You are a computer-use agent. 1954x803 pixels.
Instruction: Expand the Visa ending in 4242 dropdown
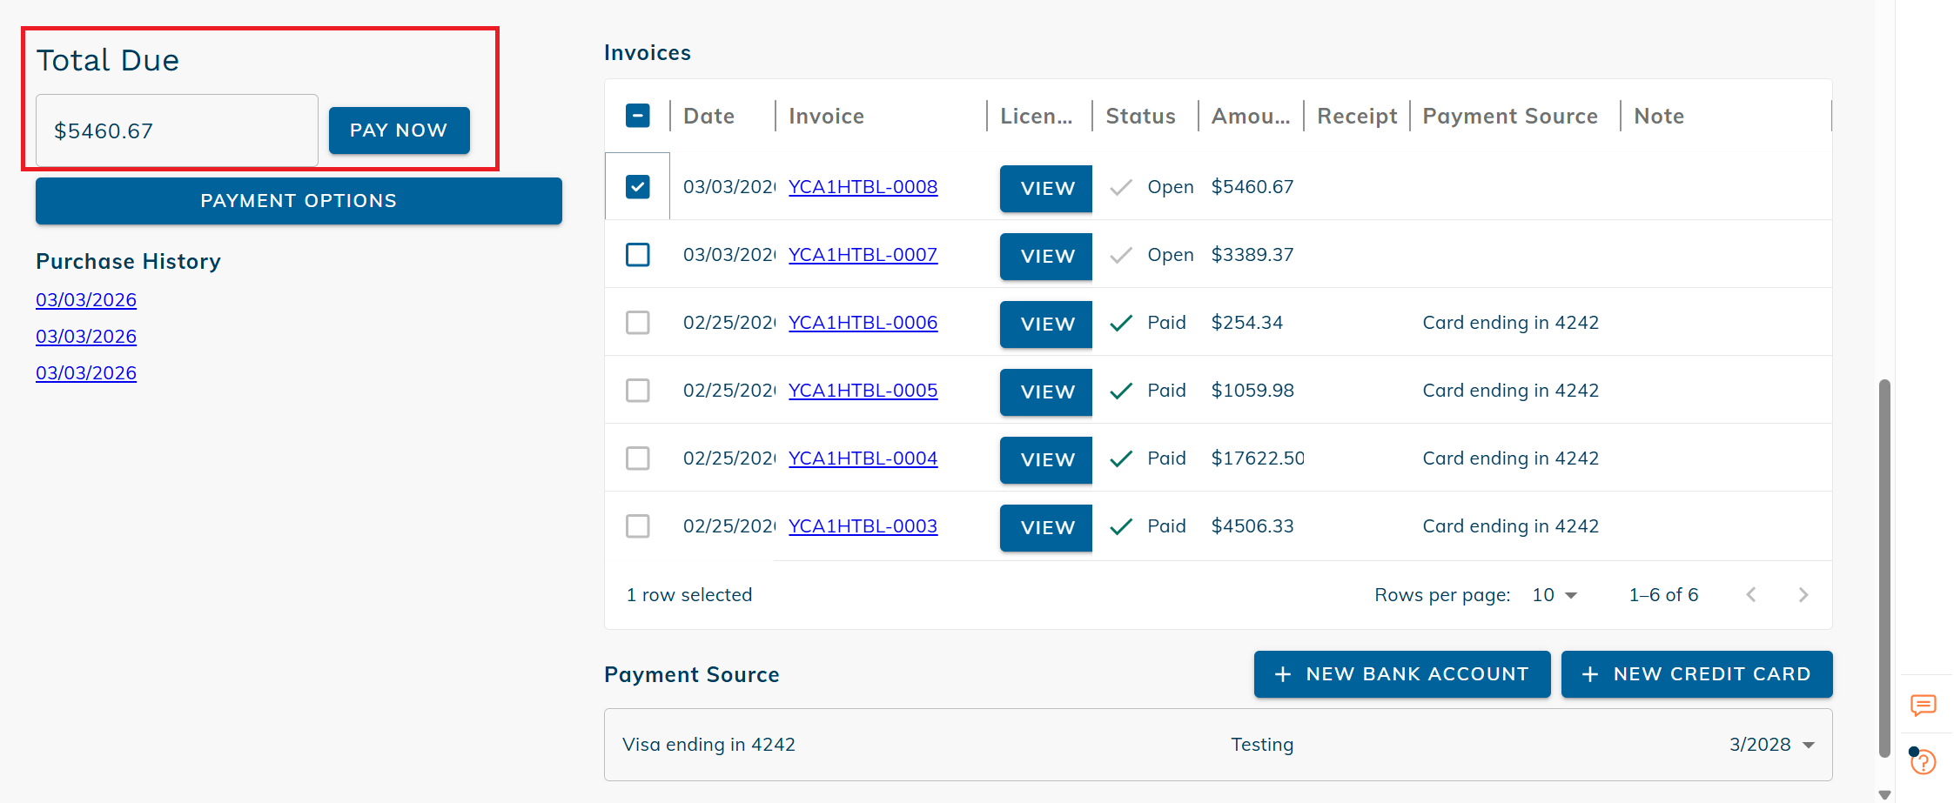pos(1809,746)
